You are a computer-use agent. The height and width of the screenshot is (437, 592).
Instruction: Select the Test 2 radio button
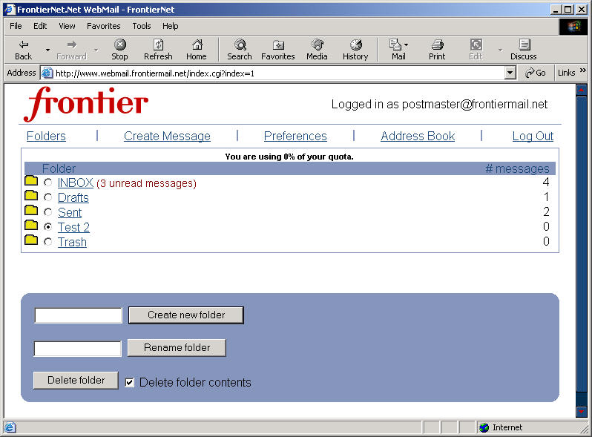[x=48, y=226]
